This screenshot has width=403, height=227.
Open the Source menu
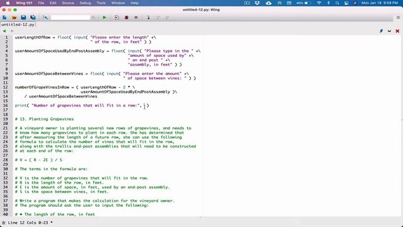tap(68, 3)
